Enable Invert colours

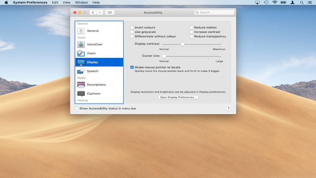coord(132,27)
